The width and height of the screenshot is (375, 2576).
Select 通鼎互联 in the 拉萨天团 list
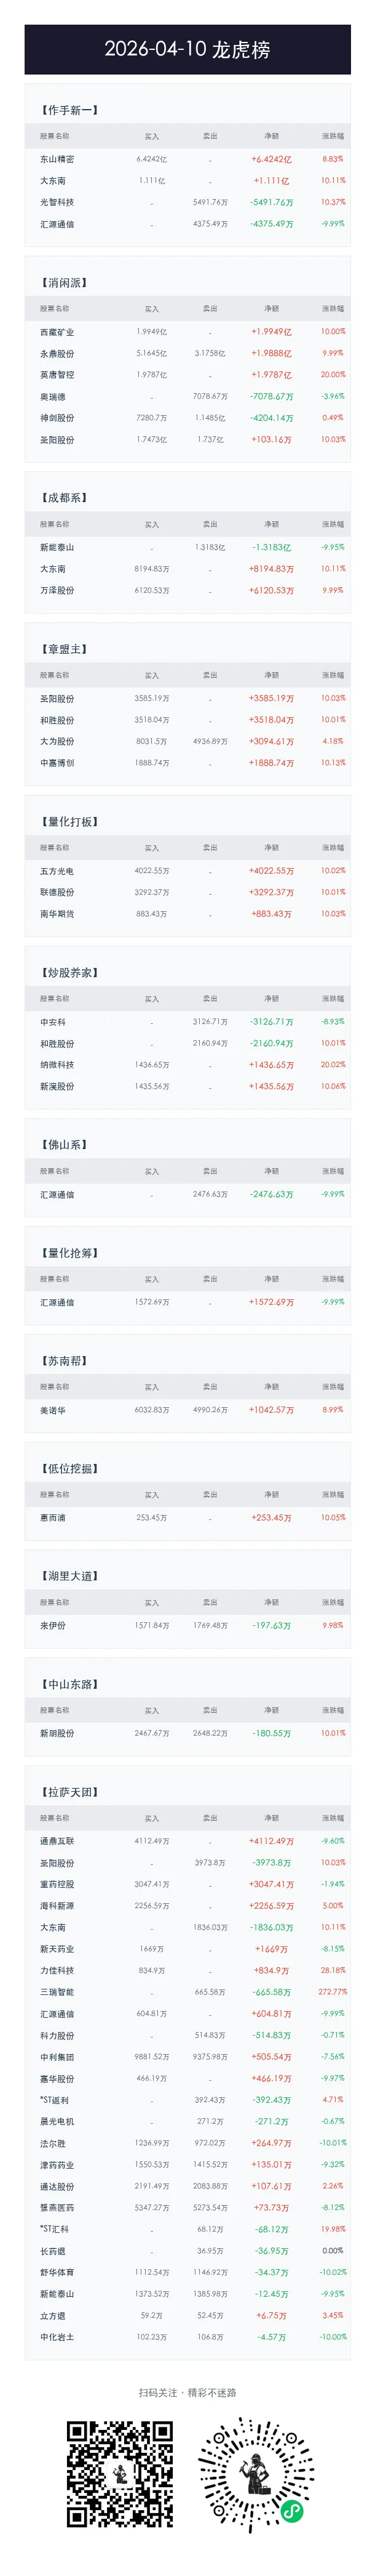coord(57,1841)
